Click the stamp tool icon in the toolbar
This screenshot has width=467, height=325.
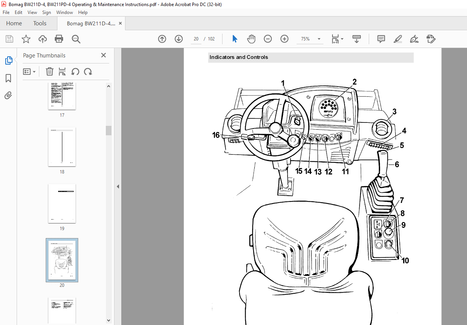(431, 39)
